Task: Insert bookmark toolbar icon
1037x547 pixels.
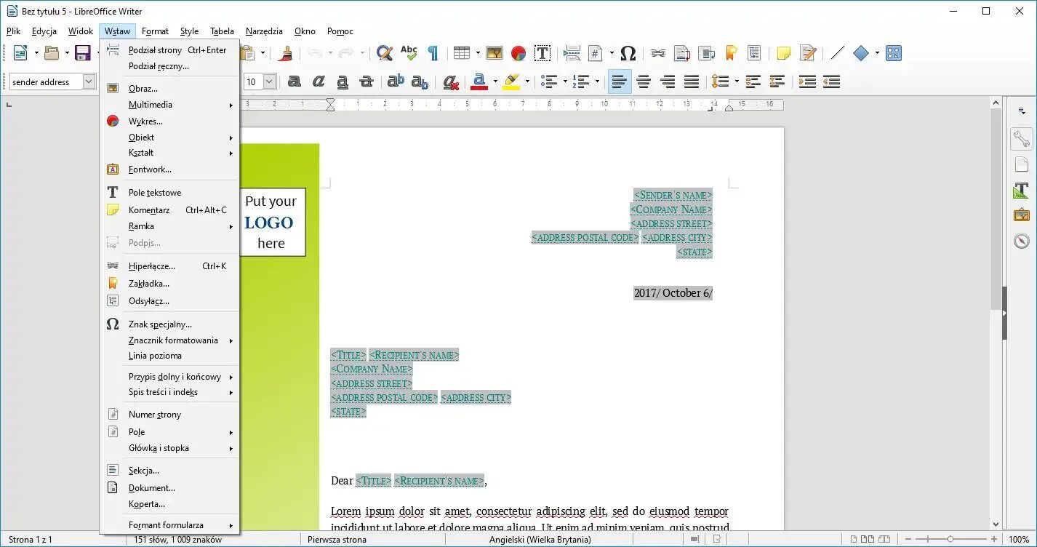Action: (x=731, y=53)
